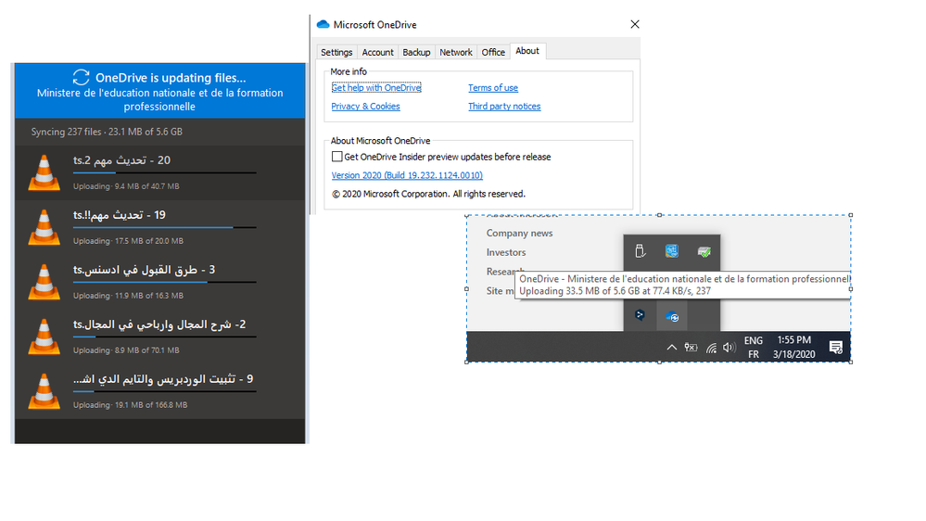Viewport: 926px width, 521px height.
Task: Open the Privacy & Cookies link
Action: (x=365, y=107)
